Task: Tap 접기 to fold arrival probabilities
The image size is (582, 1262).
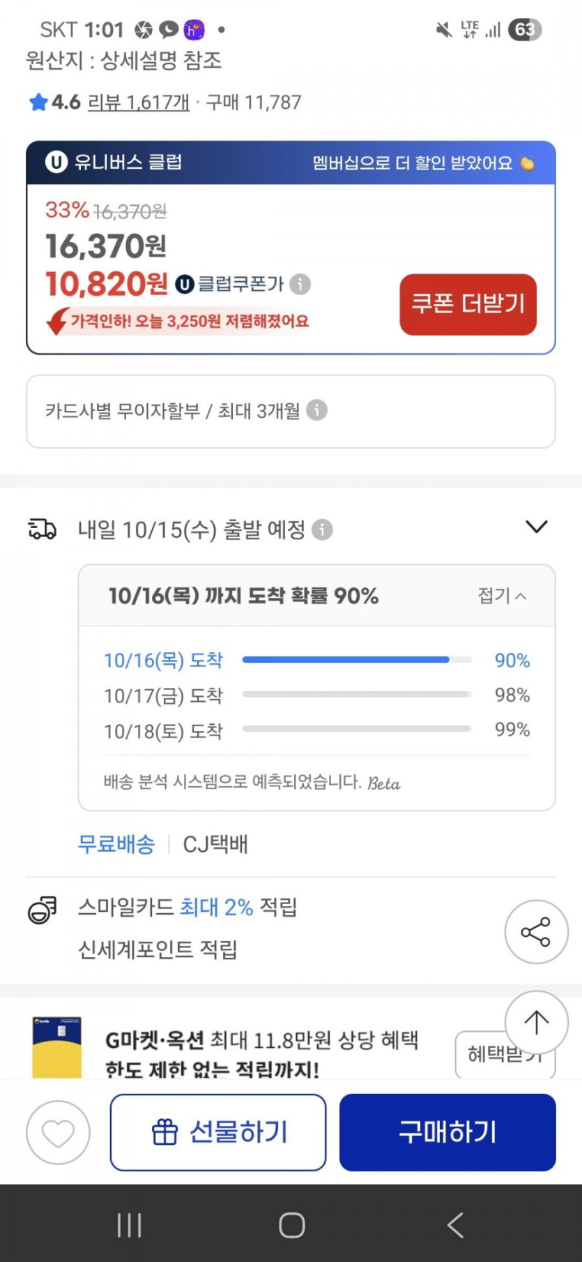Action: (501, 596)
